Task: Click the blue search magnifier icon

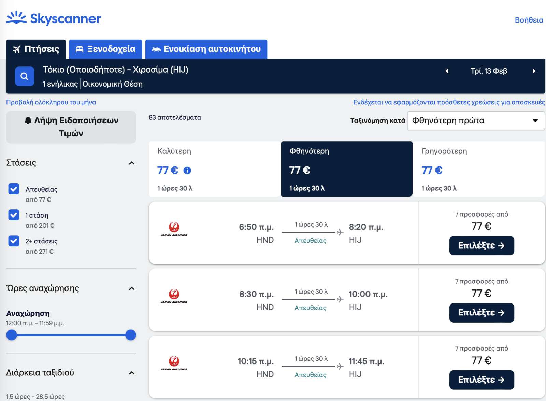Action: pos(24,76)
